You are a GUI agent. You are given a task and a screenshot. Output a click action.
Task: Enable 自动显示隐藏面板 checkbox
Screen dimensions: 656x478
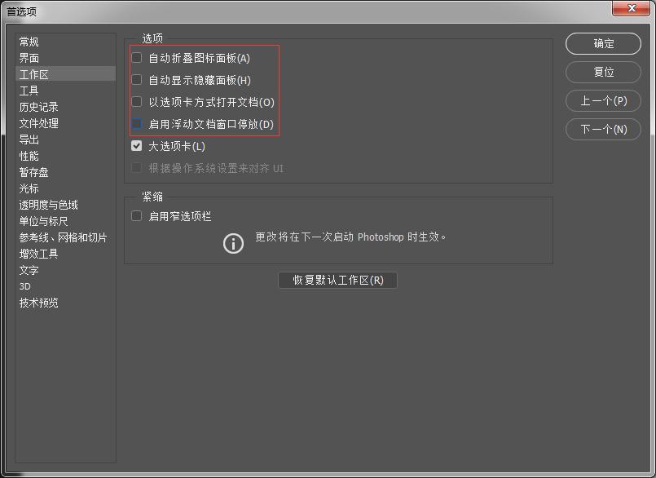click(136, 80)
